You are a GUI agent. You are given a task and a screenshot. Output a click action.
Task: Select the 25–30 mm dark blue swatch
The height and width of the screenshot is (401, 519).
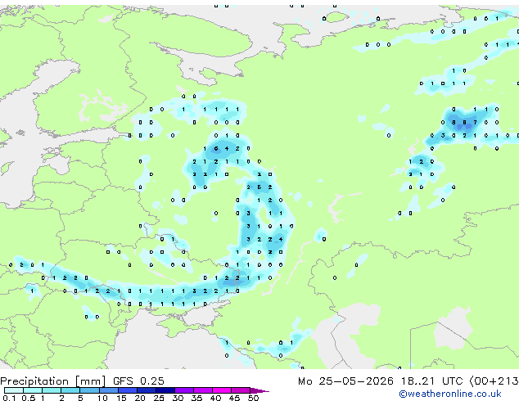point(165,390)
